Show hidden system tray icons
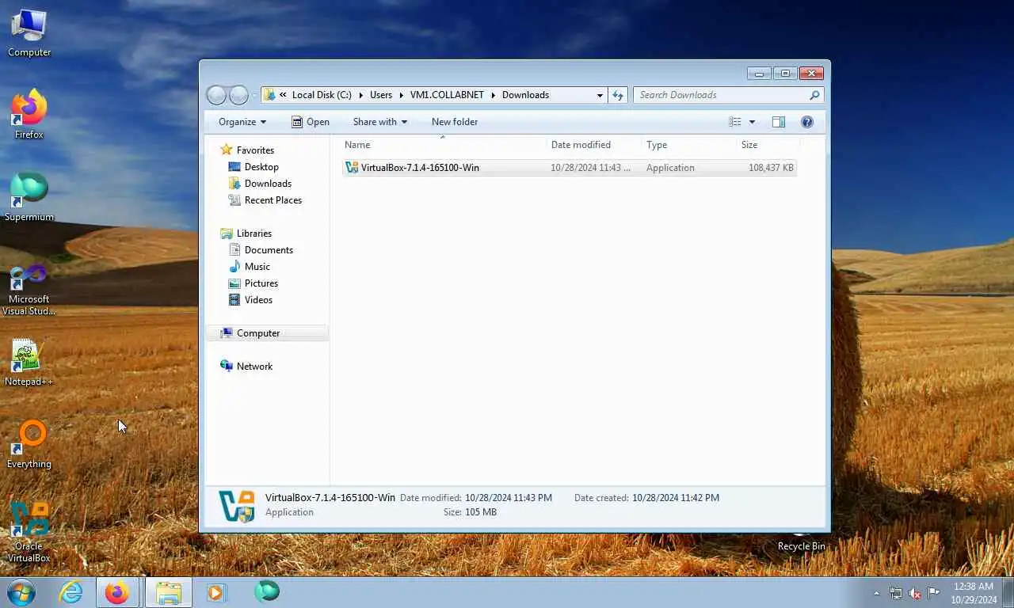This screenshot has width=1014, height=608. 876,593
